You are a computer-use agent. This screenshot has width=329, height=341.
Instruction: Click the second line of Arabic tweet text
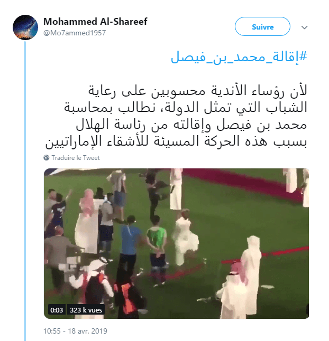coord(186,108)
